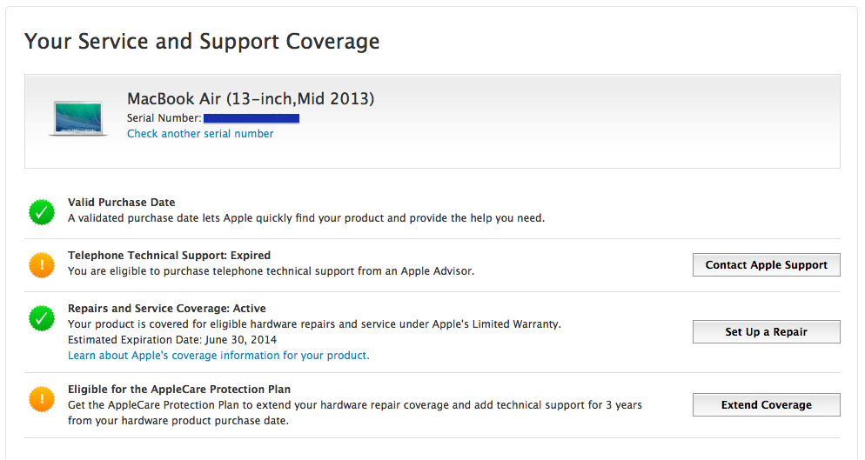Click the MacBook Air (13-inch, Mid 2013) title
Viewport: 865px width, 460px height.
tap(251, 99)
